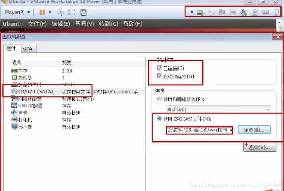The width and height of the screenshot is (284, 191).
Task: Select the 内存 memory icon in device list
Action: (x=15, y=71)
